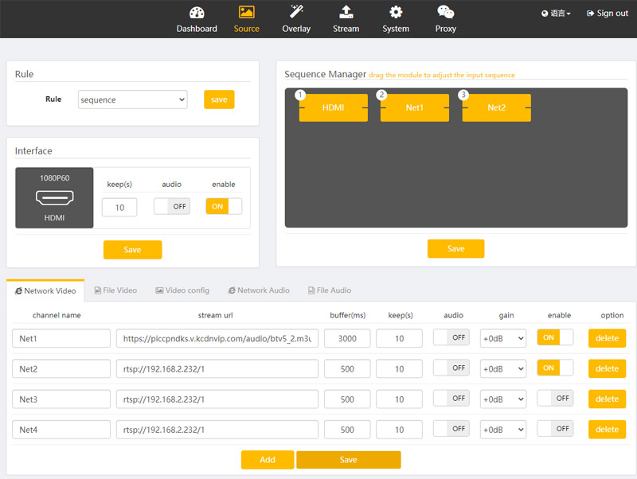Click the Net1 stream url field
The width and height of the screenshot is (637, 479).
click(x=217, y=338)
